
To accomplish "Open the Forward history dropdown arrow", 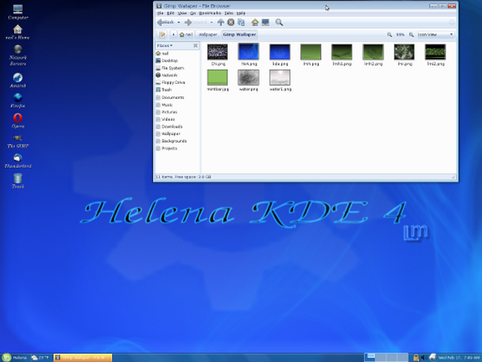I will 211,22.
